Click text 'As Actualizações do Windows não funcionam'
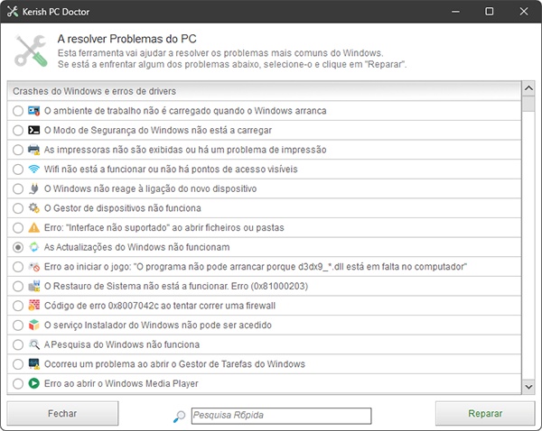The height and width of the screenshot is (431, 542). click(137, 247)
